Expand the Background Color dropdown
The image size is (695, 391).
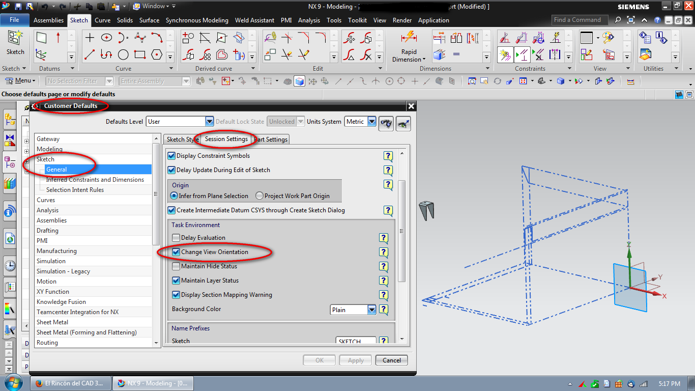[371, 310]
